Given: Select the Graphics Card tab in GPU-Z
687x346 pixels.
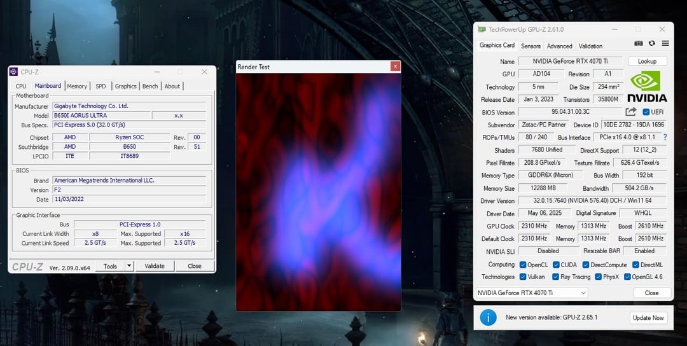Looking at the screenshot, I should click(497, 45).
